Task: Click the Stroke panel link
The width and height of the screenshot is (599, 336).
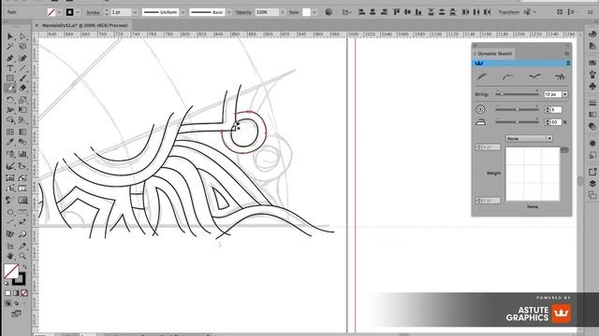Action: click(93, 12)
